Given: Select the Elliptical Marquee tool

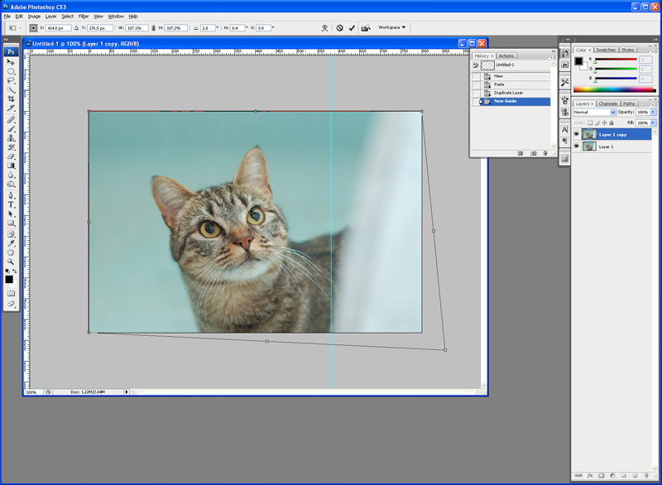Looking at the screenshot, I should pos(11,71).
